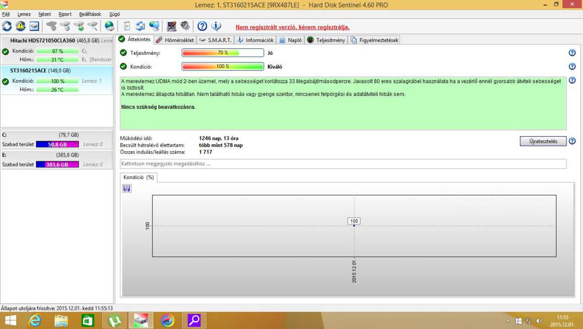Open the monitor configuration toolbar icon
Viewport: 583px width, 329px height.
(171, 26)
